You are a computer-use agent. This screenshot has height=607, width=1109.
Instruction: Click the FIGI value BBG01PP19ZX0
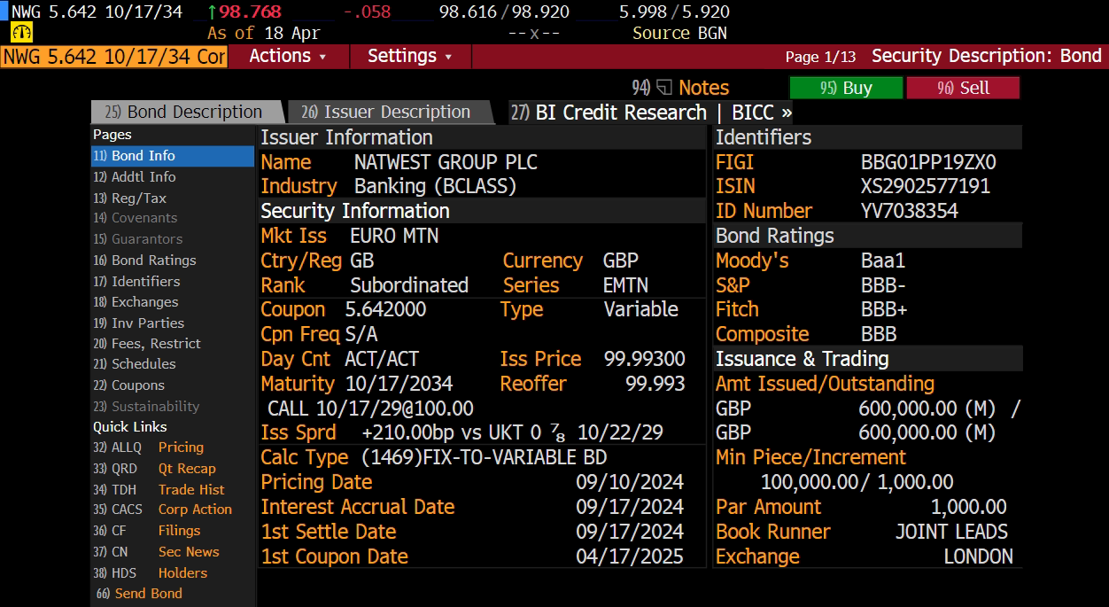pyautogui.click(x=928, y=163)
